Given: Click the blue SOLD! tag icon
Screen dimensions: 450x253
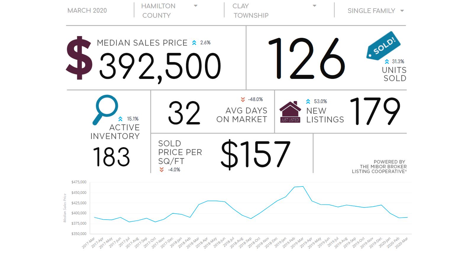Looking at the screenshot, I should coord(383,46).
